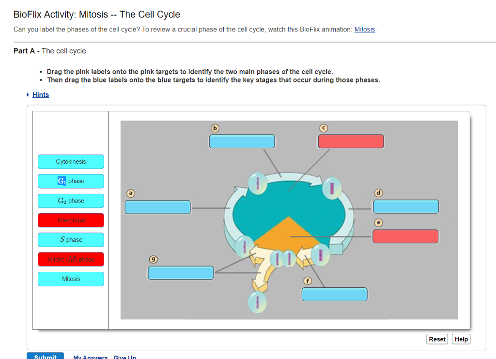Open the Mitosis animation link
Image resolution: width=496 pixels, height=359 pixels.
coord(364,30)
